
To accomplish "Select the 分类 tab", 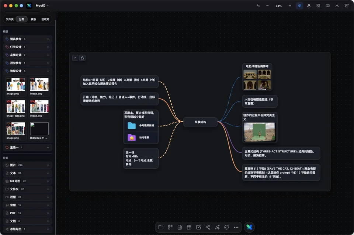I will tap(21, 19).
